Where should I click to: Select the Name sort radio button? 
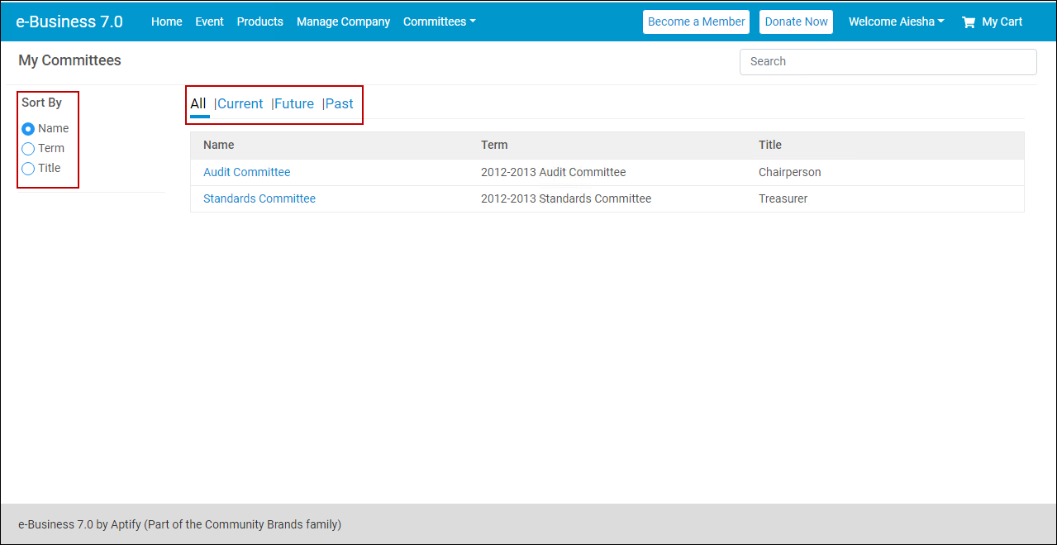[28, 129]
